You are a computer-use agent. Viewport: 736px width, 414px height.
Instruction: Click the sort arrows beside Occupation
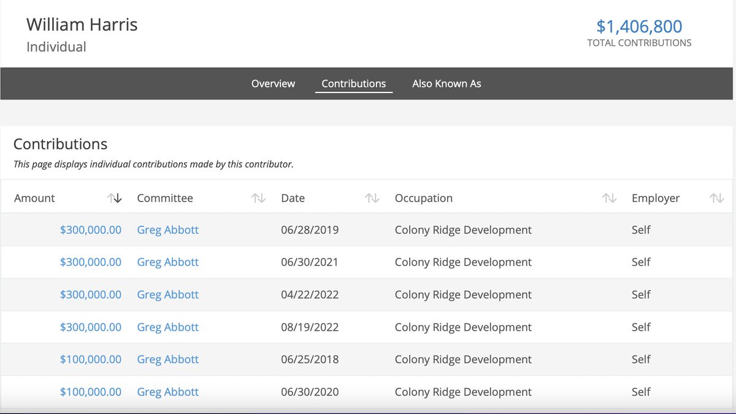point(608,198)
